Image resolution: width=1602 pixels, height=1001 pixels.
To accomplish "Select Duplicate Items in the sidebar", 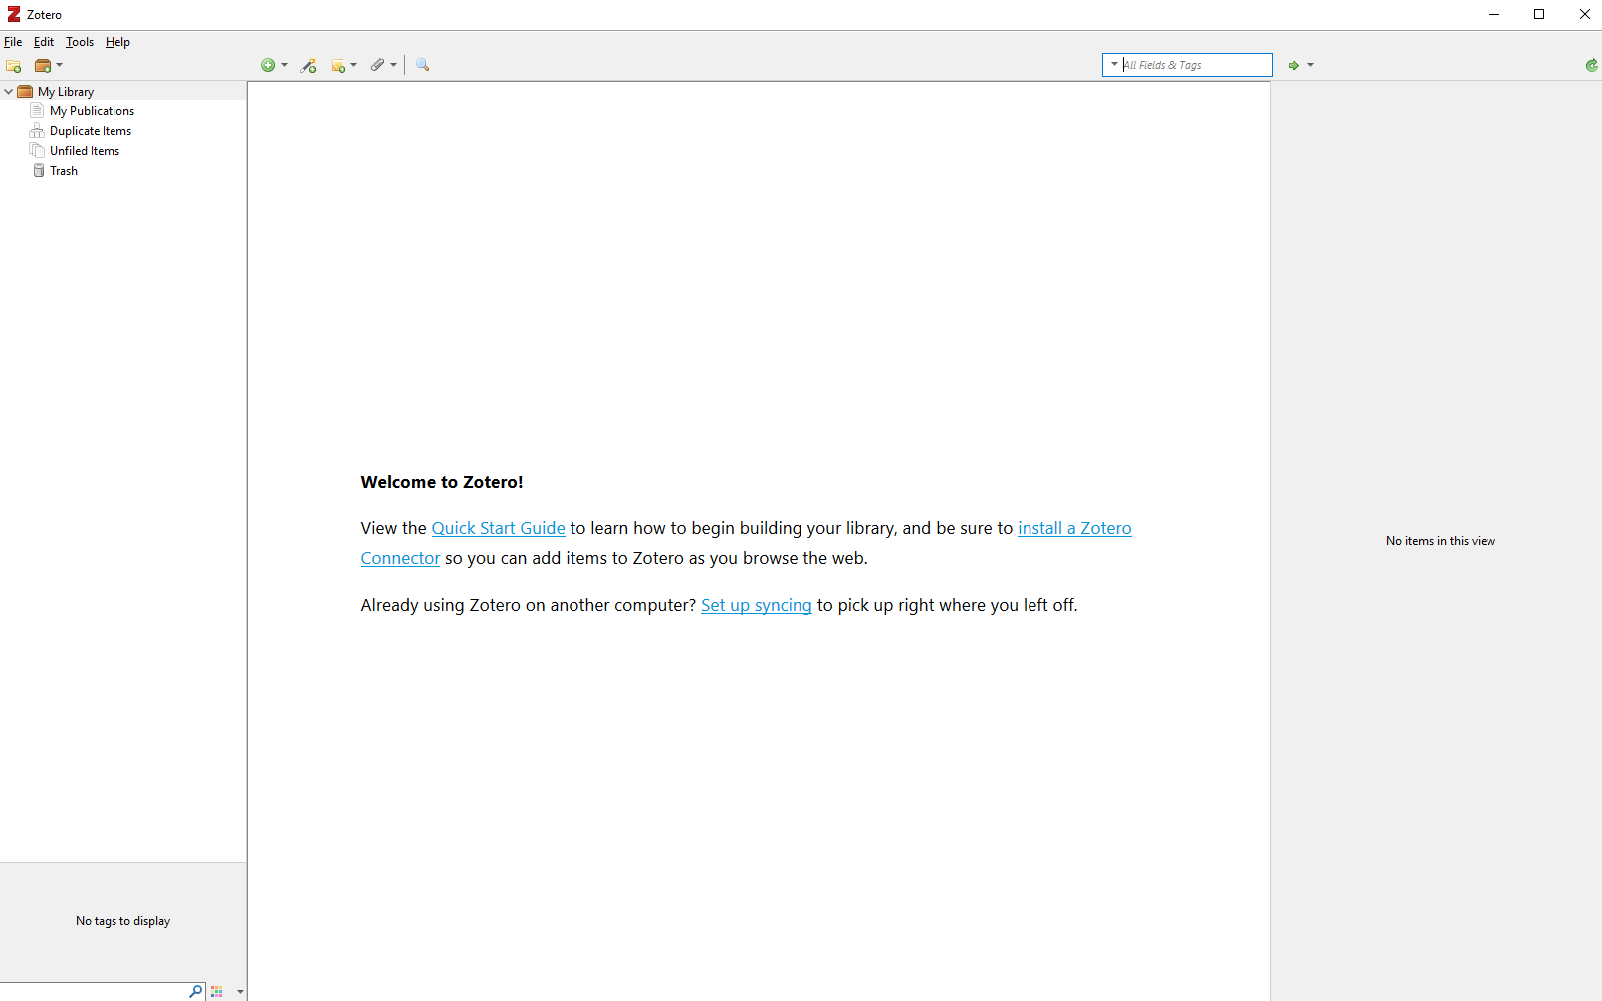I will pyautogui.click(x=91, y=131).
